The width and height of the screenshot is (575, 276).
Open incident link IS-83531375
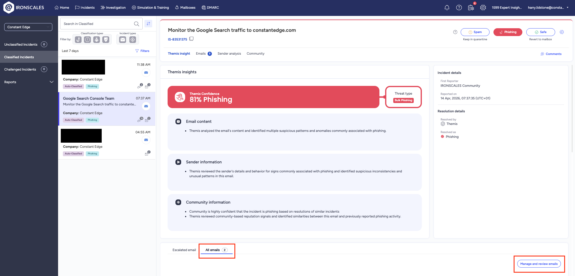[178, 39]
